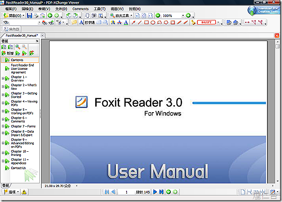This screenshot has height=202, width=282.
Task: Rotate the page counter-clockwise
Action: [69, 16]
